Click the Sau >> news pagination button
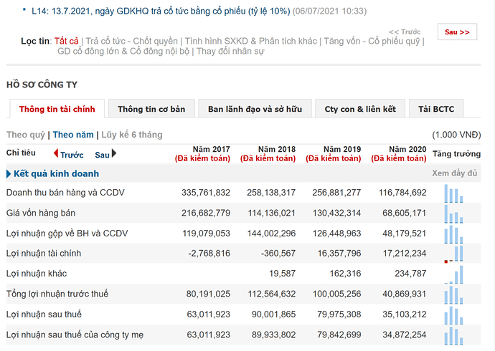495x351 pixels. [x=457, y=32]
